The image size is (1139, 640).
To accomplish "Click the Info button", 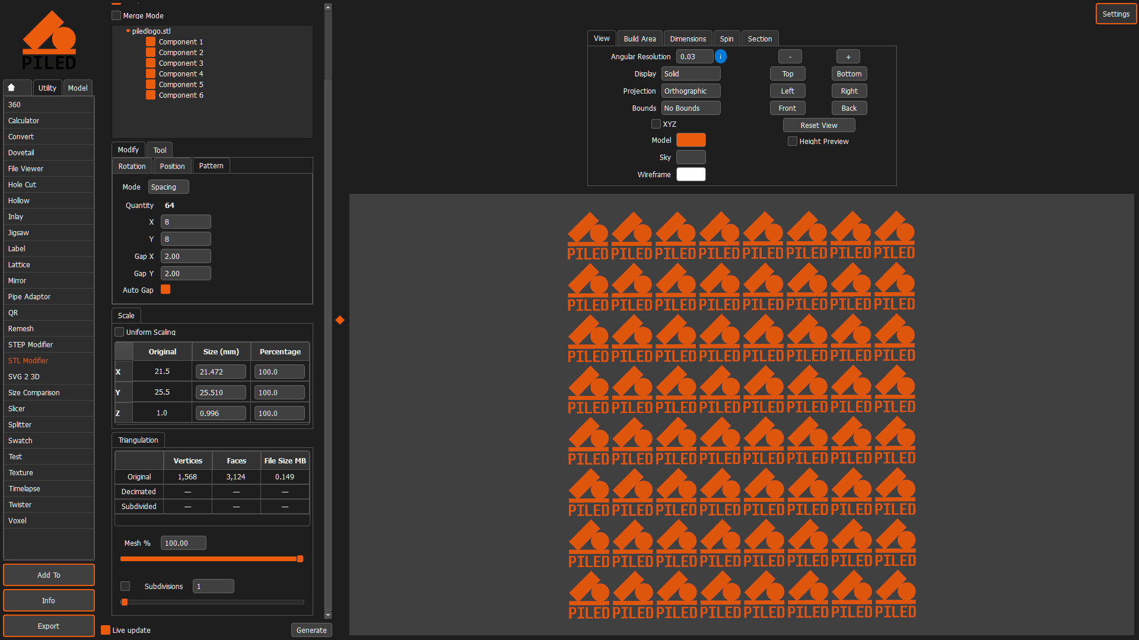I will click(49, 600).
